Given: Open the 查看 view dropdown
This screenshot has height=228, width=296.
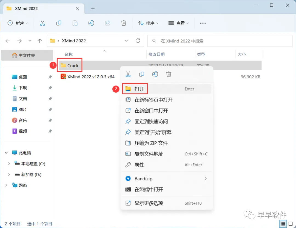Looking at the screenshot, I should (x=179, y=23).
